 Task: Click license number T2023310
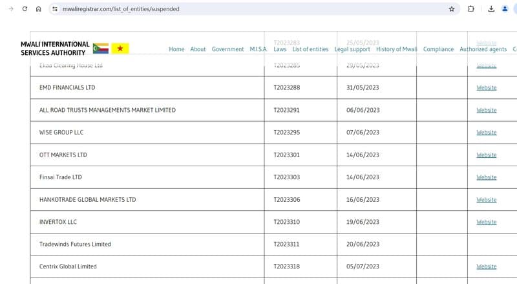286,222
